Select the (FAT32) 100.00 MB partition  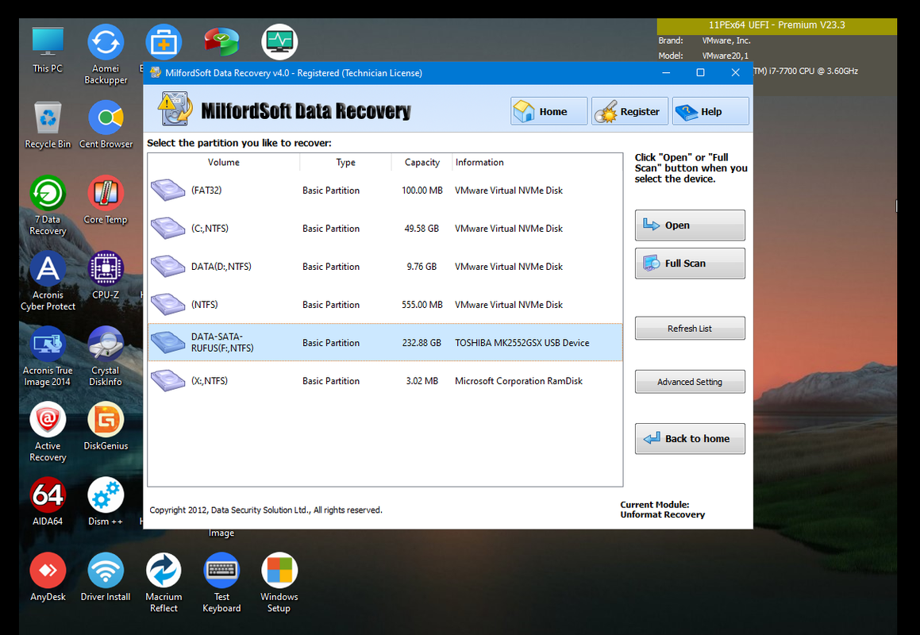(385, 190)
